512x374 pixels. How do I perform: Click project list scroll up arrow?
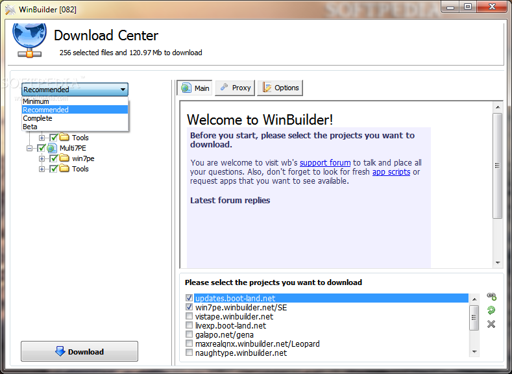click(x=474, y=299)
